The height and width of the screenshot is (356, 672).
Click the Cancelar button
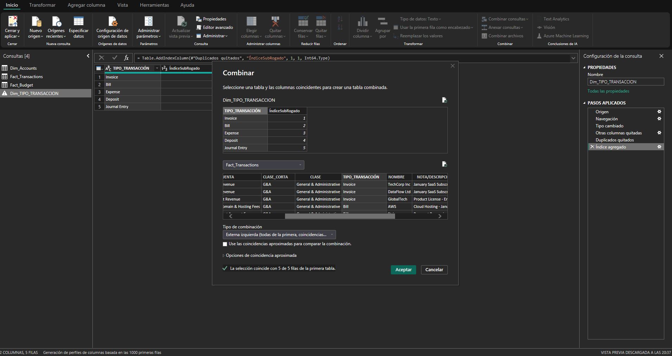point(434,270)
